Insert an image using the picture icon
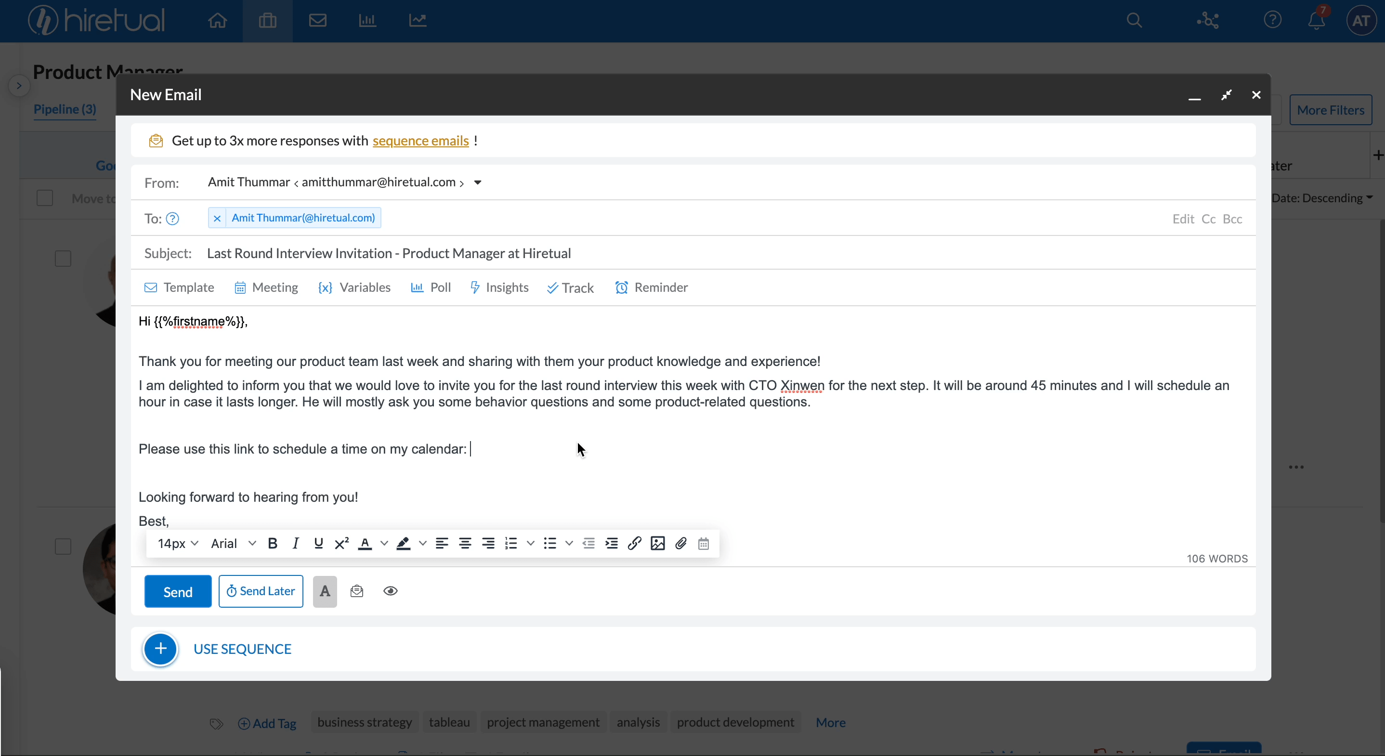1385x756 pixels. pos(657,543)
